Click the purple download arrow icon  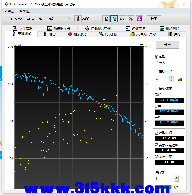[139, 19]
